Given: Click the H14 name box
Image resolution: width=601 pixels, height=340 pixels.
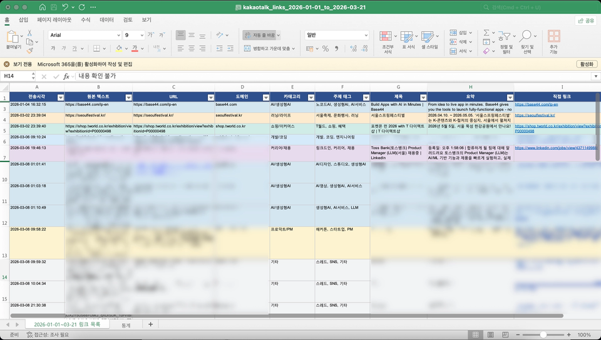Looking at the screenshot, I should coord(17,76).
